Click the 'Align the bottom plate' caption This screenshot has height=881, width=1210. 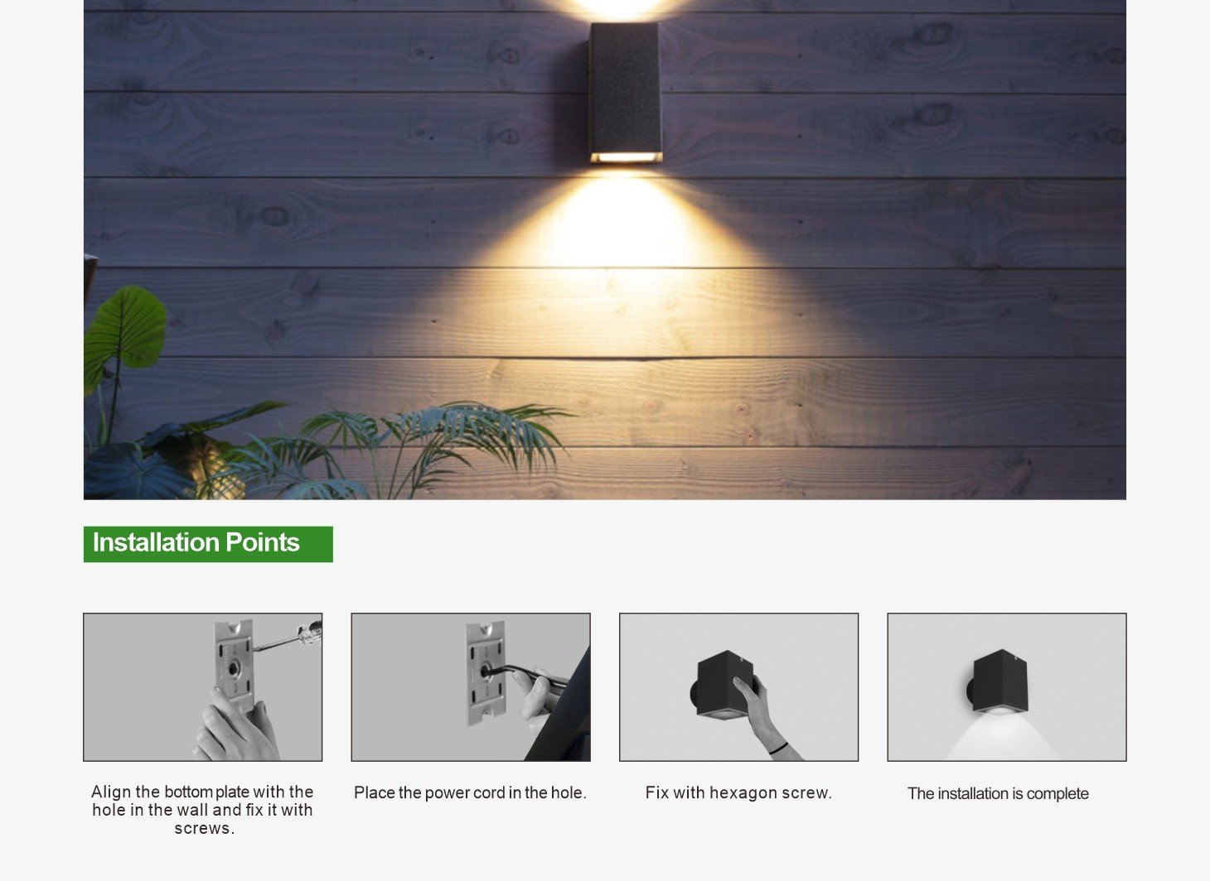[202, 810]
